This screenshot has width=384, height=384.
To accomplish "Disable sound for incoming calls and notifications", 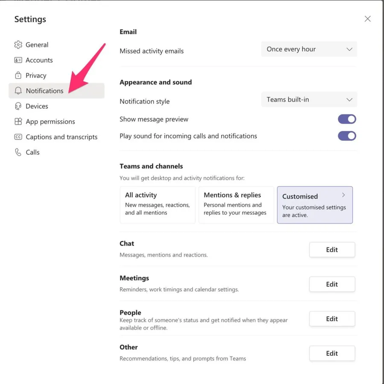I will point(347,136).
